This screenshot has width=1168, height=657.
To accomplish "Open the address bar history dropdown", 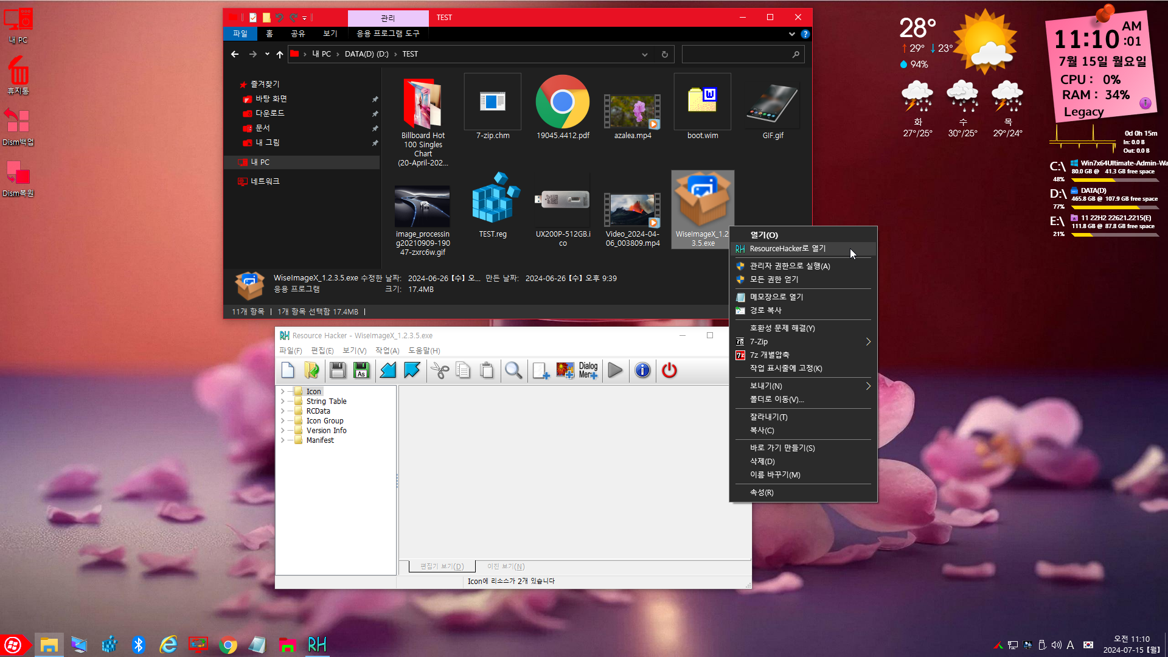I will point(644,54).
